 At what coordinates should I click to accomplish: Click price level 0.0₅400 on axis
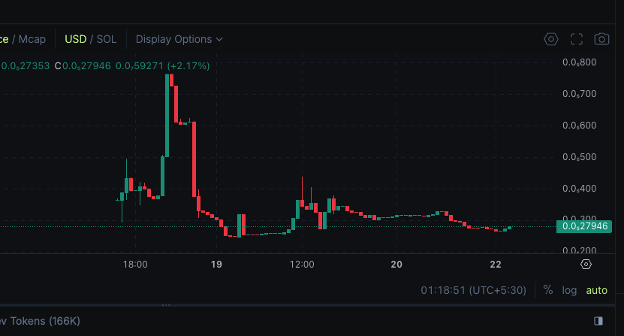pos(579,189)
